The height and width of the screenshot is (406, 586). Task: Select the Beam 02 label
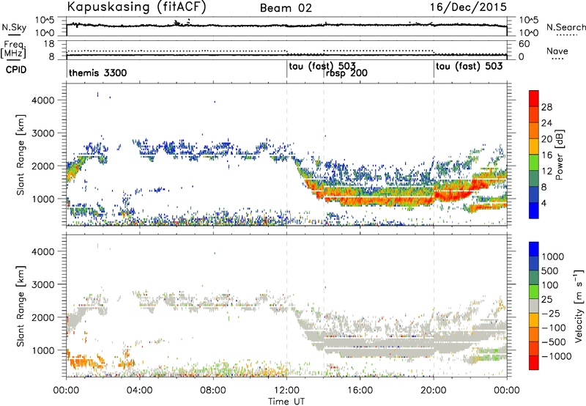[286, 8]
